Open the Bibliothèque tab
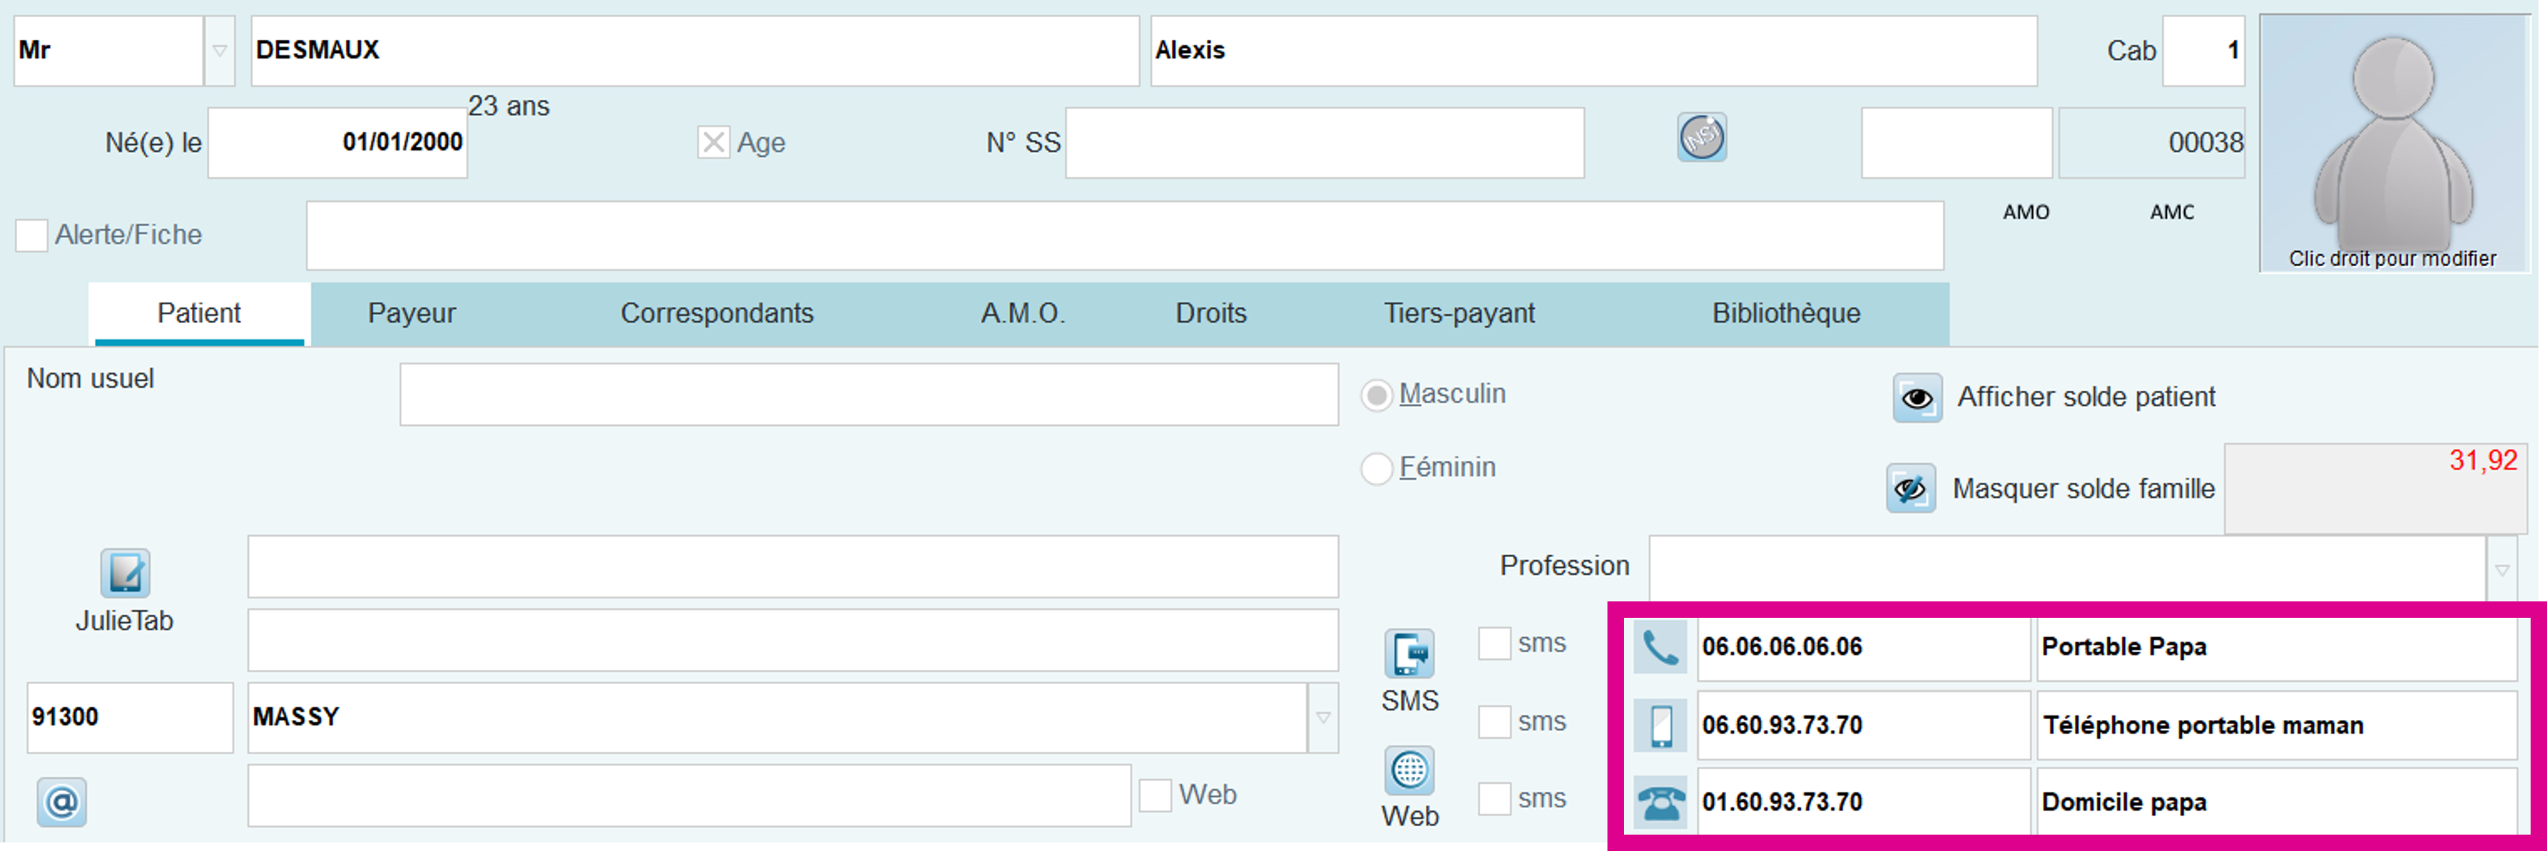 1785,314
